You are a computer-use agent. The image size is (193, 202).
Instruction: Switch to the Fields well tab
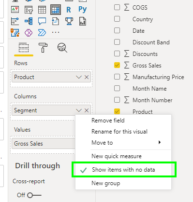pos(24,48)
